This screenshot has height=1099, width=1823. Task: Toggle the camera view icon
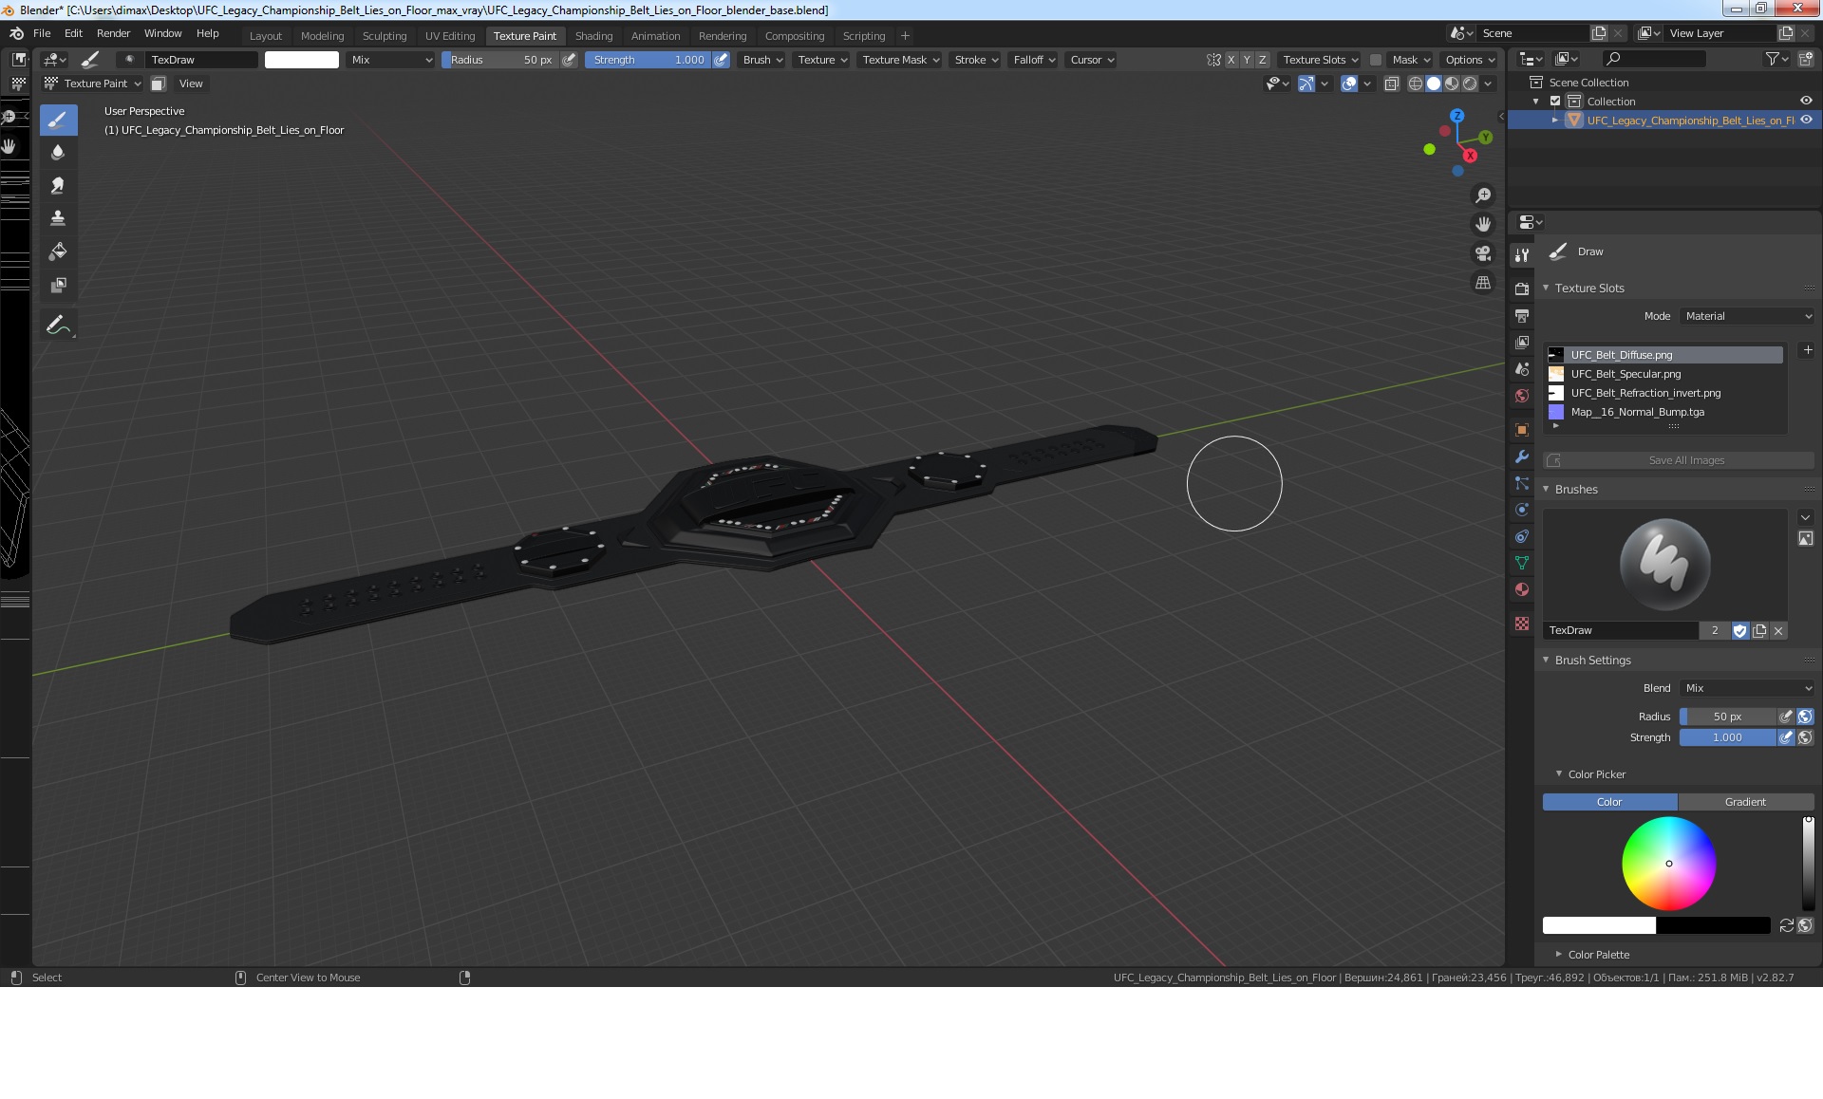coord(1482,253)
